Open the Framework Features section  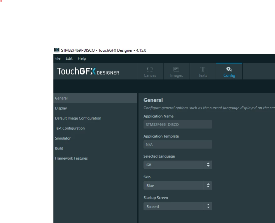(x=95, y=158)
